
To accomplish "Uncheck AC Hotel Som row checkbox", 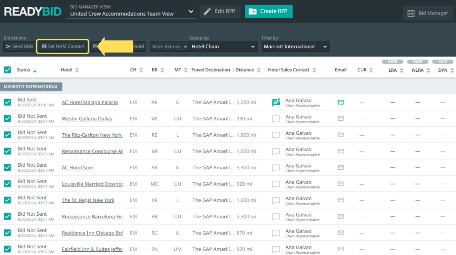I will point(7,167).
